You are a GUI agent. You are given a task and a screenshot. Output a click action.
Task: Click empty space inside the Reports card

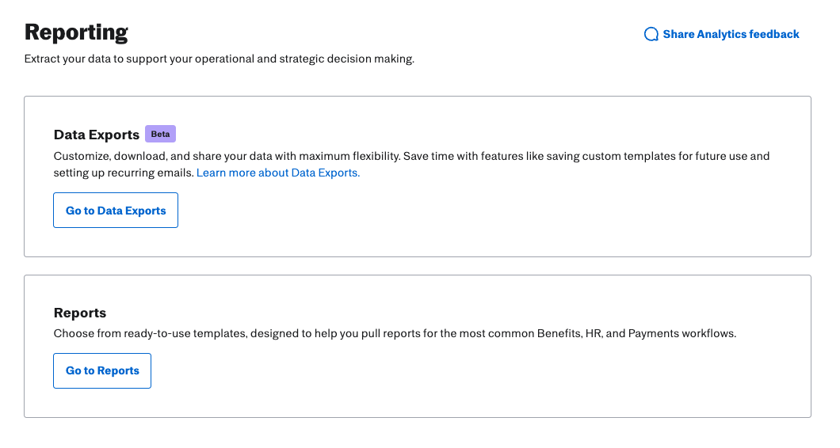[x=482, y=374]
